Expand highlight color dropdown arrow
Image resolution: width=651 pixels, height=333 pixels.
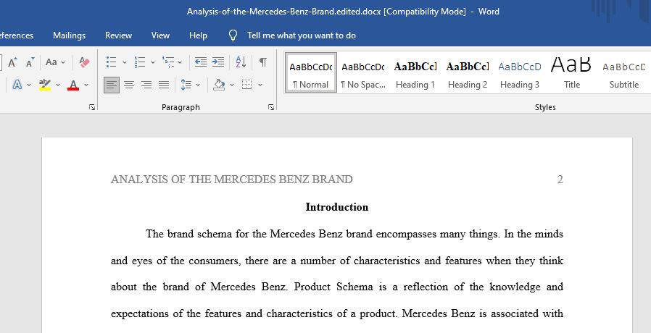(x=58, y=85)
